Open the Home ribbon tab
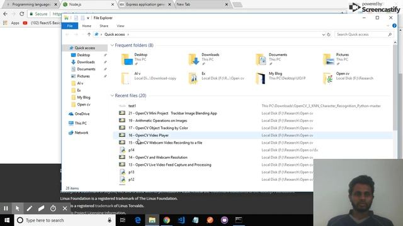 point(87,26)
